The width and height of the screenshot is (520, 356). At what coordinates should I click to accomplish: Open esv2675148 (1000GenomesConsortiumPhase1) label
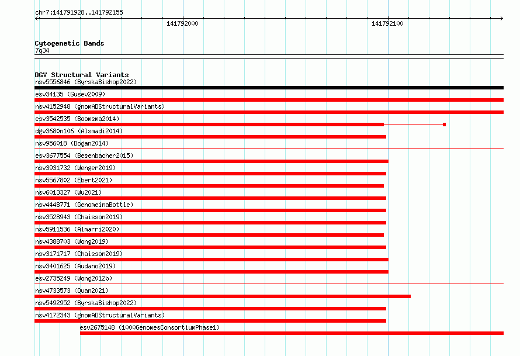click(150, 327)
